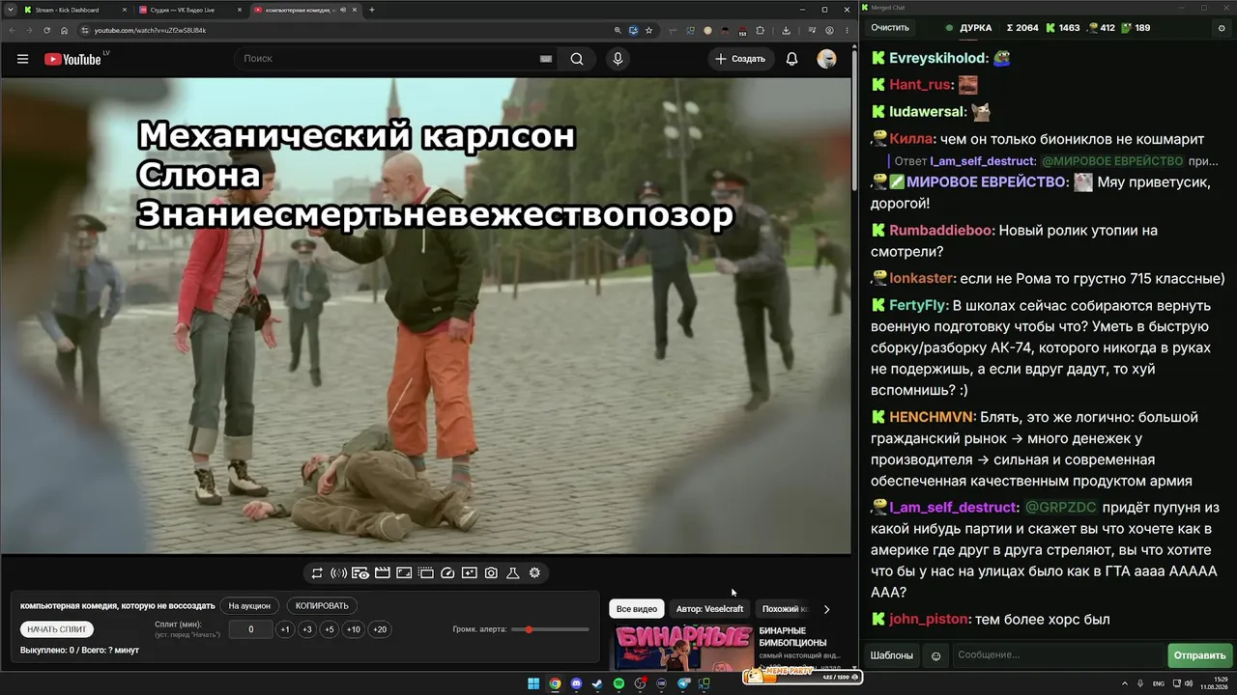Focus the Сплит (мин) number field
Image resolution: width=1237 pixels, height=695 pixels.
tap(251, 629)
